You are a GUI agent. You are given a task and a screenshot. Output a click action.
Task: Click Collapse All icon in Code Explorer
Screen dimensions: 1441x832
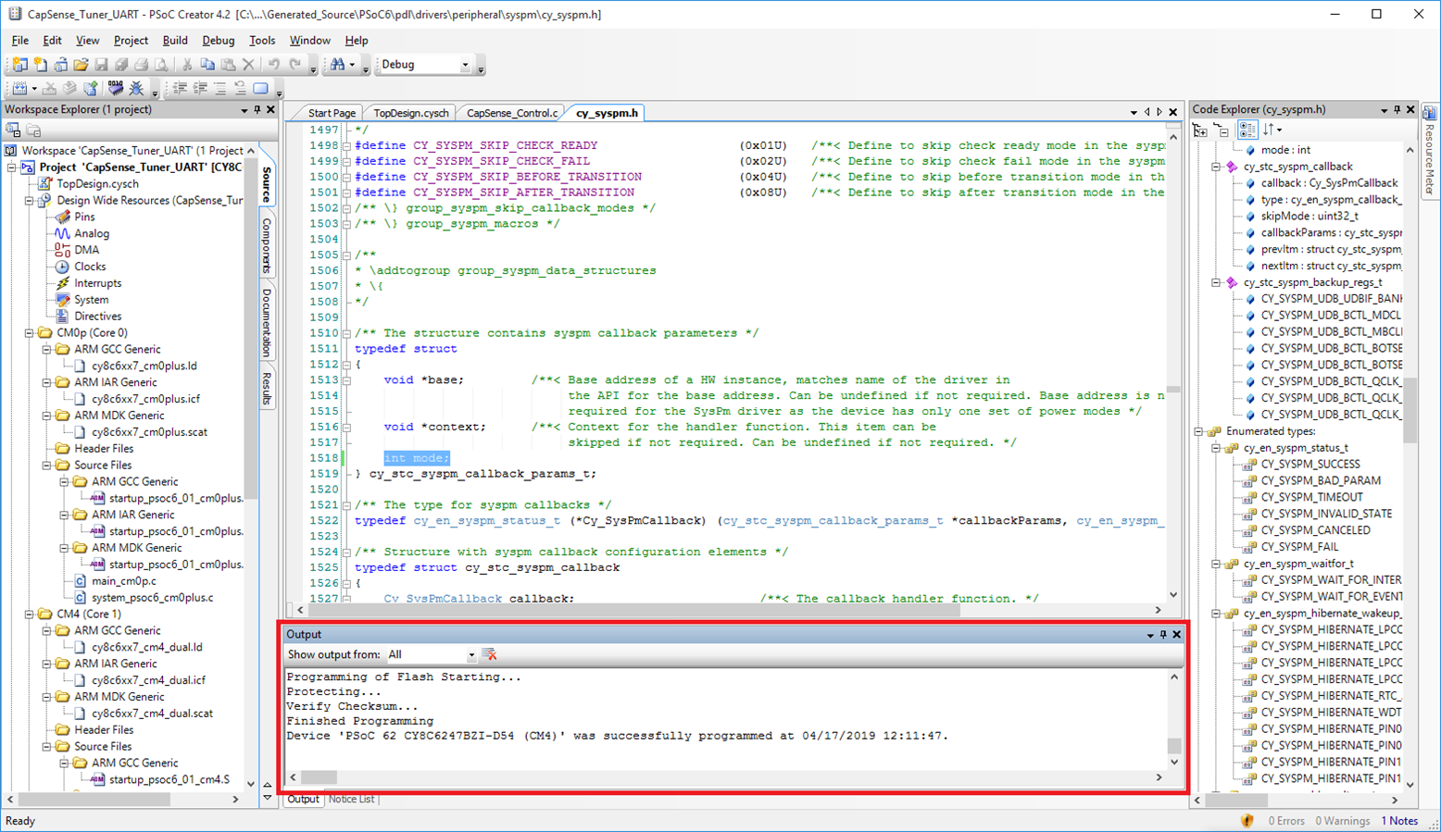click(1222, 130)
